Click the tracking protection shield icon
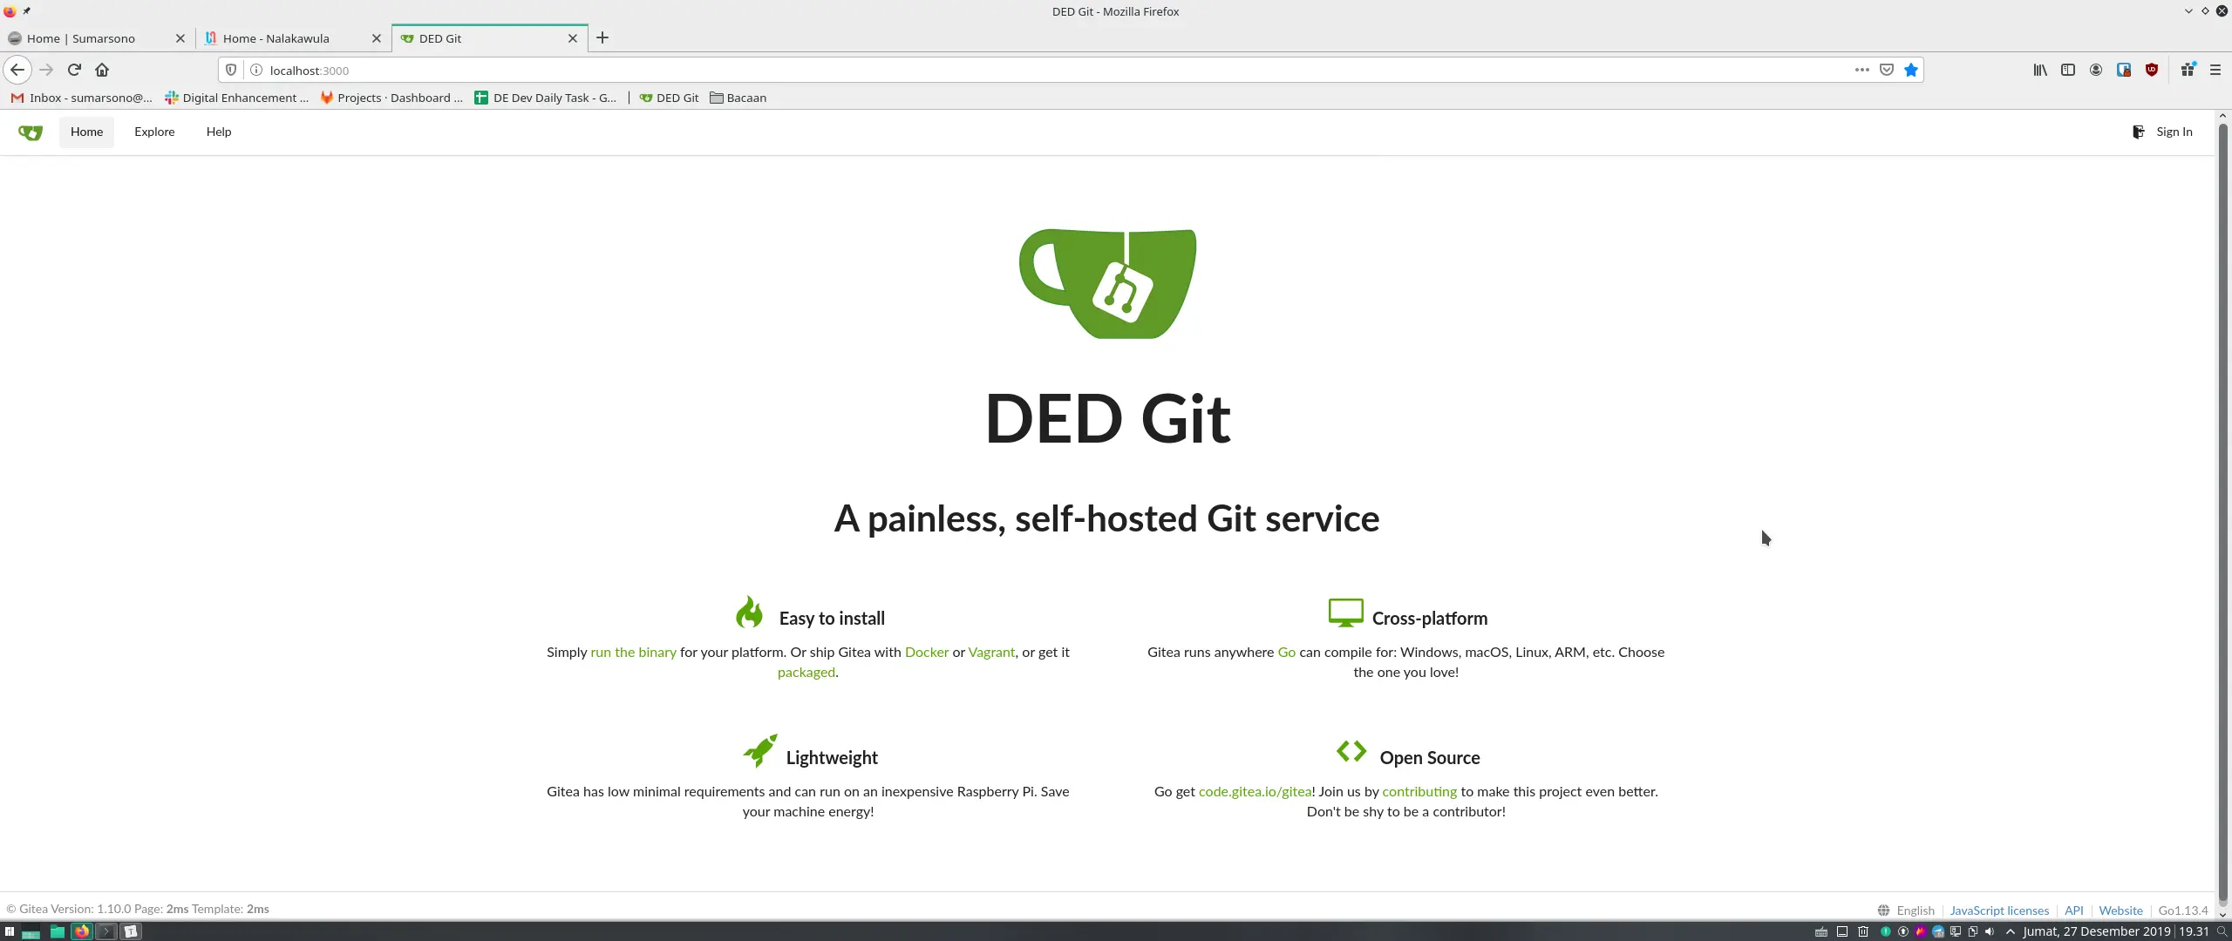This screenshot has height=941, width=2232. point(231,70)
